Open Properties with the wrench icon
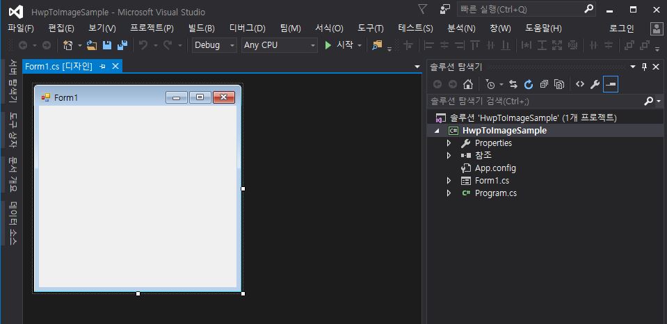Image resolution: width=667 pixels, height=324 pixels. coord(595,84)
